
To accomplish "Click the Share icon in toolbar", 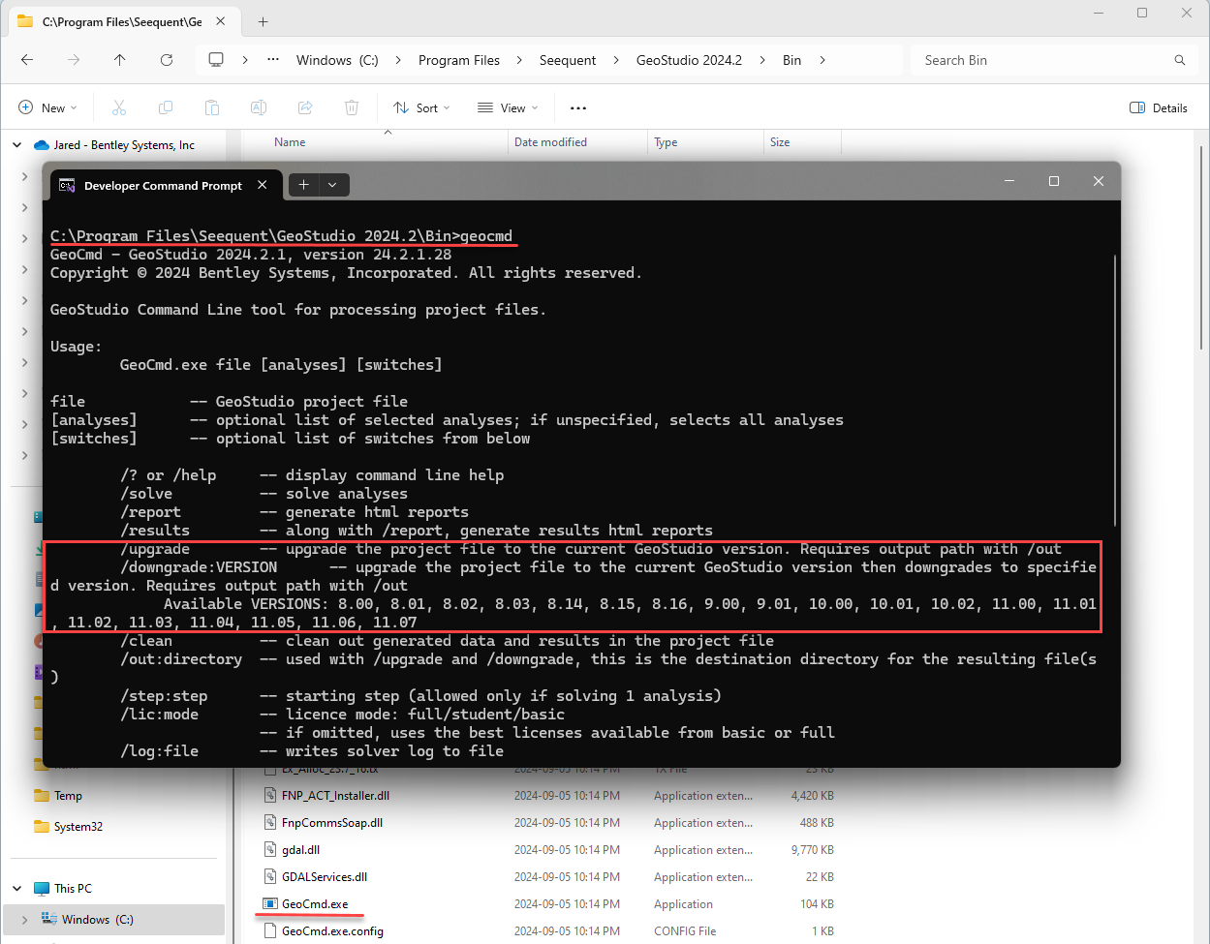I will coord(305,107).
